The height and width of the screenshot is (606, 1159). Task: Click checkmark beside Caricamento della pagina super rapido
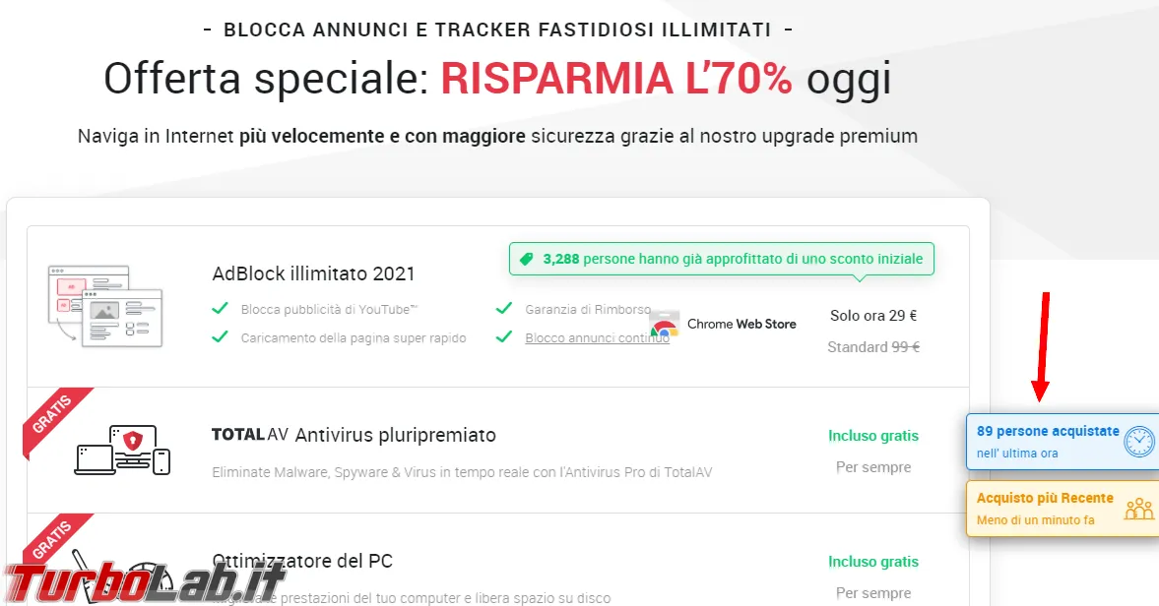click(x=220, y=337)
